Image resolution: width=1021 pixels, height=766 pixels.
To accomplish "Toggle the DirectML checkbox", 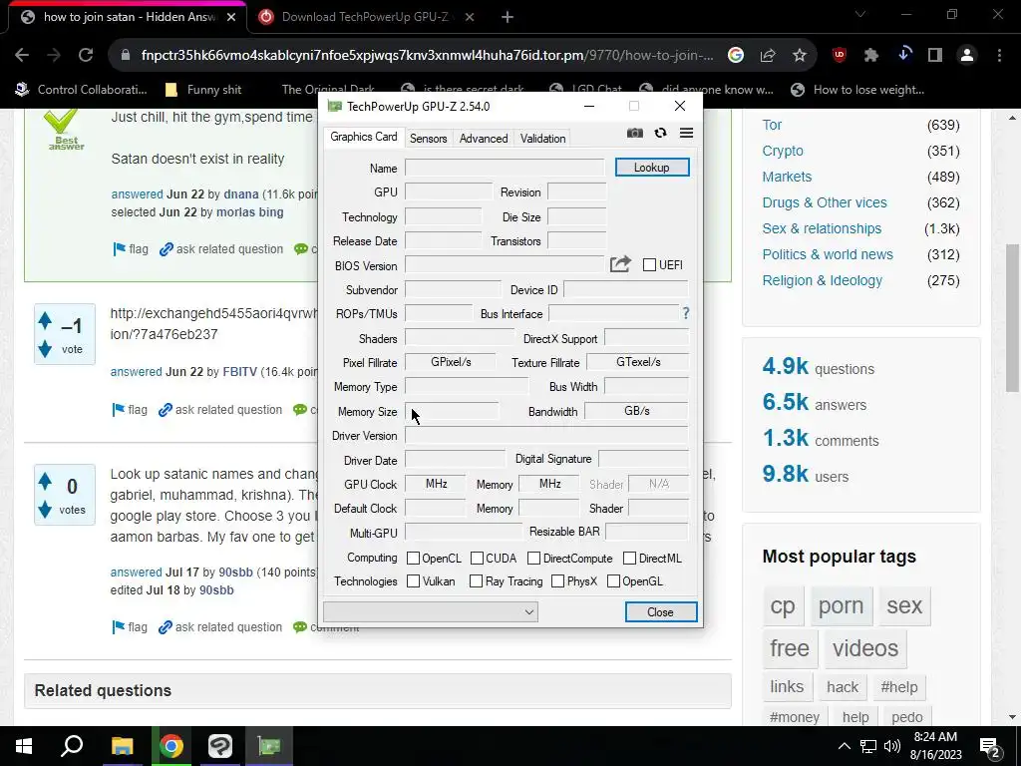I will coord(630,559).
